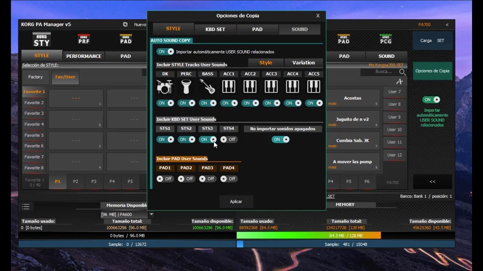Click the sample usage blue indicator

pos(240,244)
